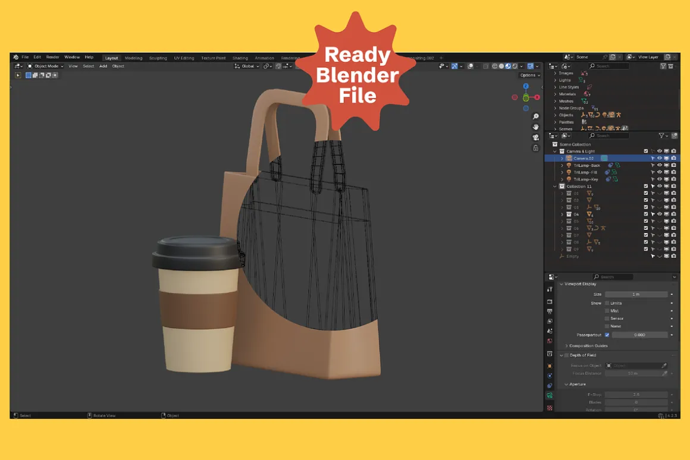Collapse the Aperture subpanel
The width and height of the screenshot is (690, 460).
coord(575,385)
